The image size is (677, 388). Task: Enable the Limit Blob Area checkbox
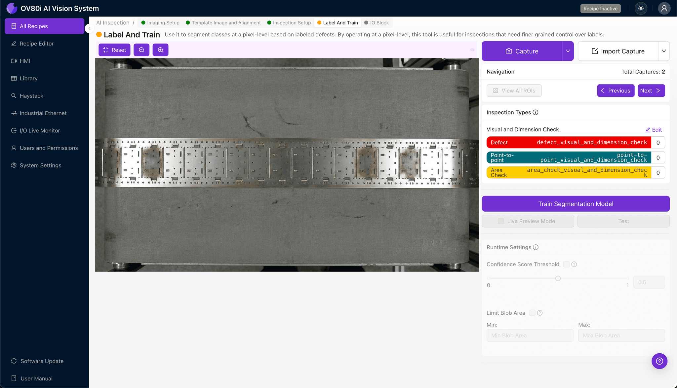(532, 313)
